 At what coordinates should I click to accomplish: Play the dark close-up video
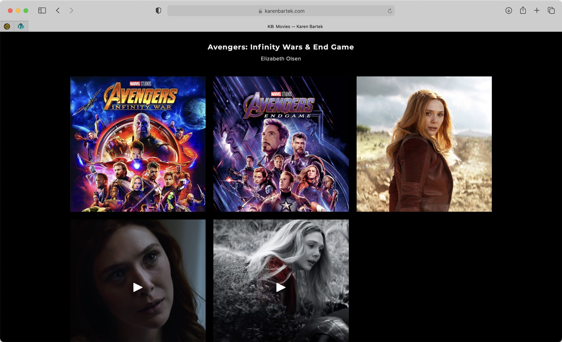[138, 287]
